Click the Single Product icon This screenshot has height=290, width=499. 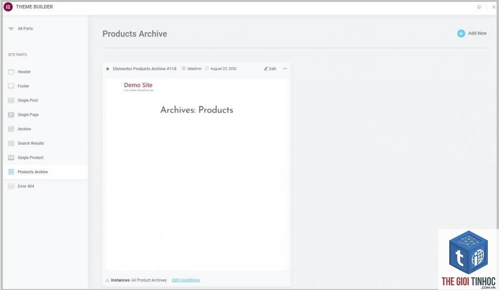[x=11, y=158]
